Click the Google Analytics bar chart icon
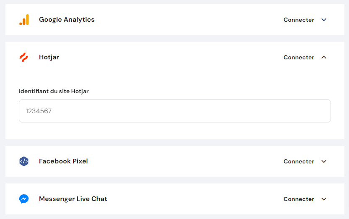The image size is (349, 219). pos(24,20)
